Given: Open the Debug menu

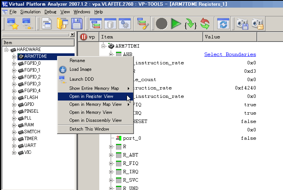Looking at the screenshot, I should [50, 12].
